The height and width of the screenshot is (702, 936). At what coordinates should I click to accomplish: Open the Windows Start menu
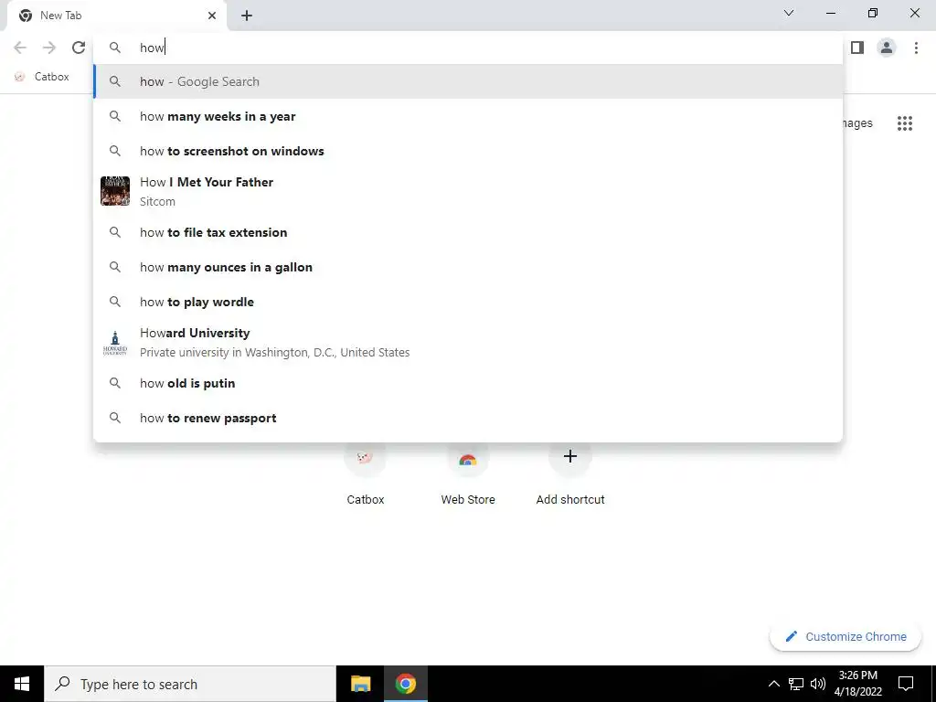pyautogui.click(x=22, y=684)
